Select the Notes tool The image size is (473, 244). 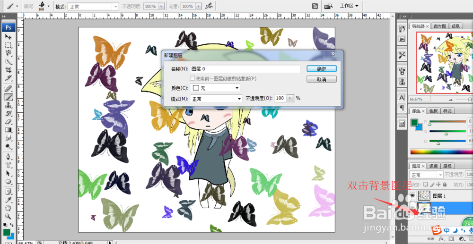point(9,191)
